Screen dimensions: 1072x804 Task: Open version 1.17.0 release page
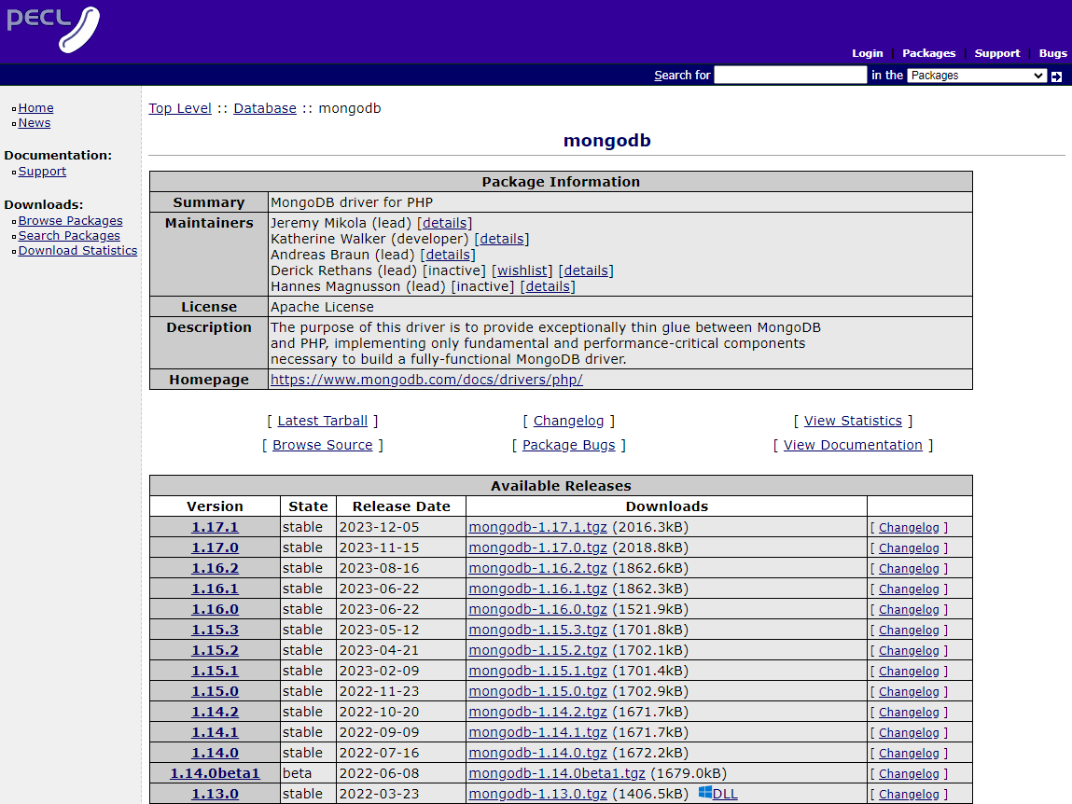tap(215, 548)
